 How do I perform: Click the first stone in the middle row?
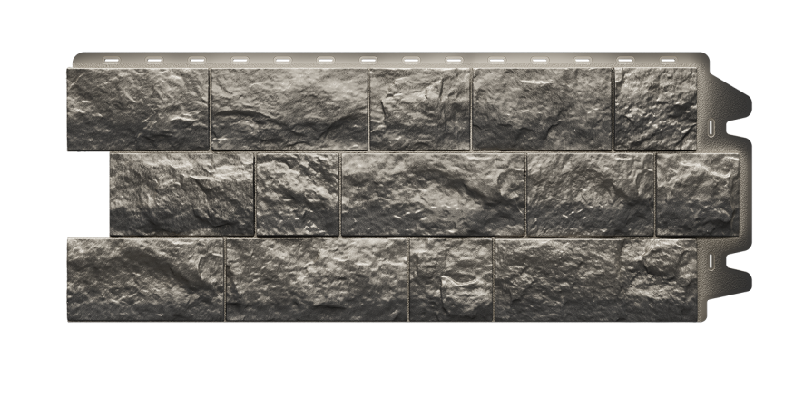(181, 194)
